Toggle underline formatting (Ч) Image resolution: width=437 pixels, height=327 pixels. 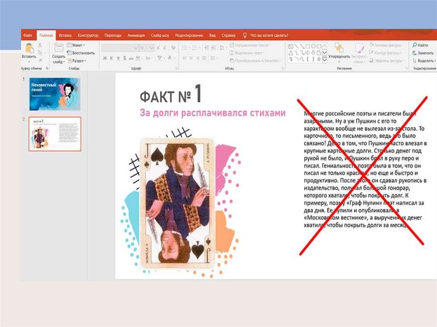point(118,58)
